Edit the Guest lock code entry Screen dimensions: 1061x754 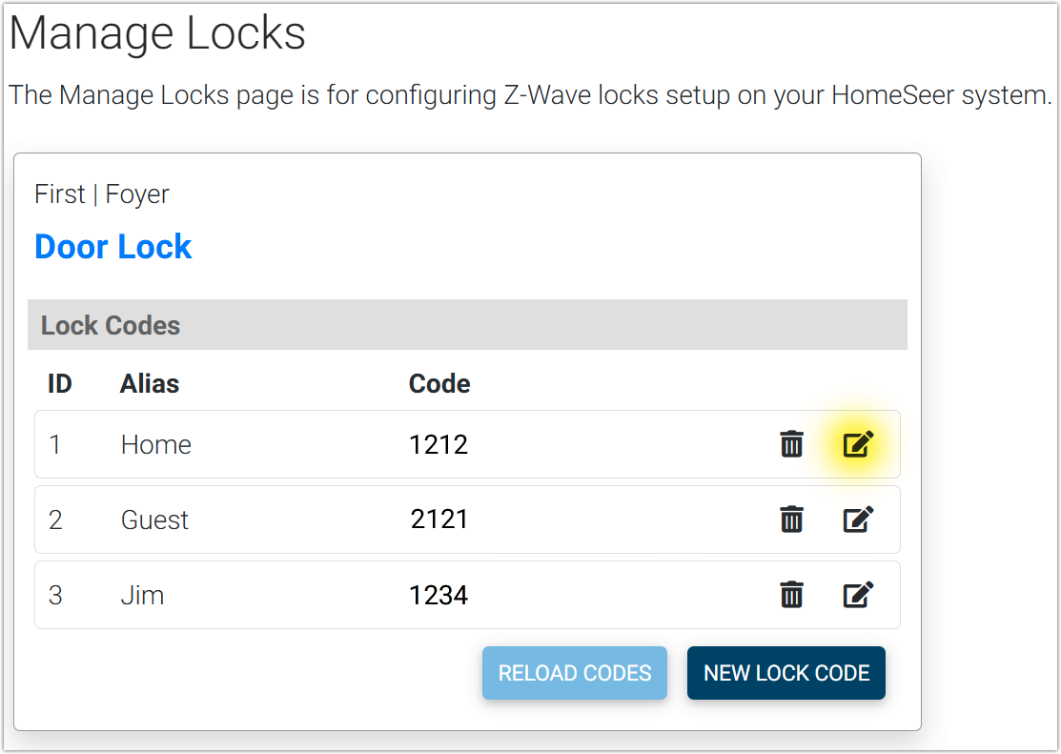click(x=858, y=520)
